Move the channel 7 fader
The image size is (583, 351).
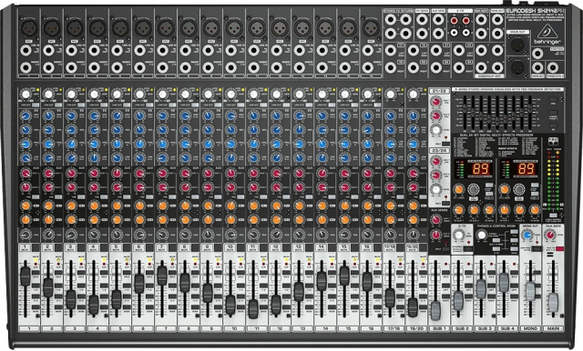click(162, 276)
